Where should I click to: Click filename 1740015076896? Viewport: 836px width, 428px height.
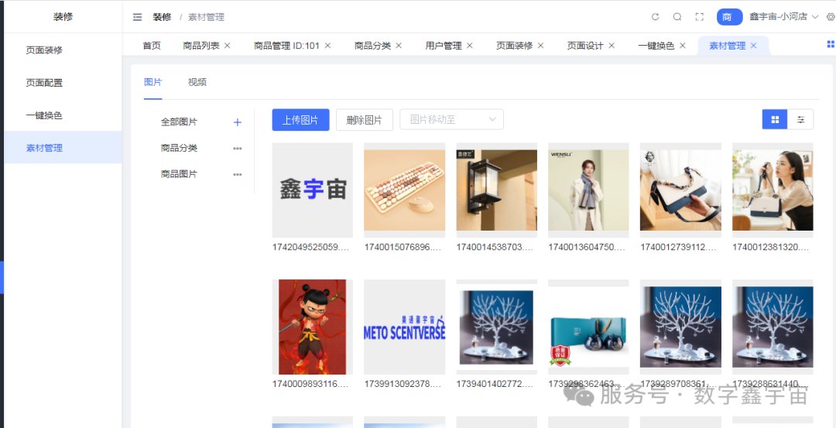coord(403,248)
